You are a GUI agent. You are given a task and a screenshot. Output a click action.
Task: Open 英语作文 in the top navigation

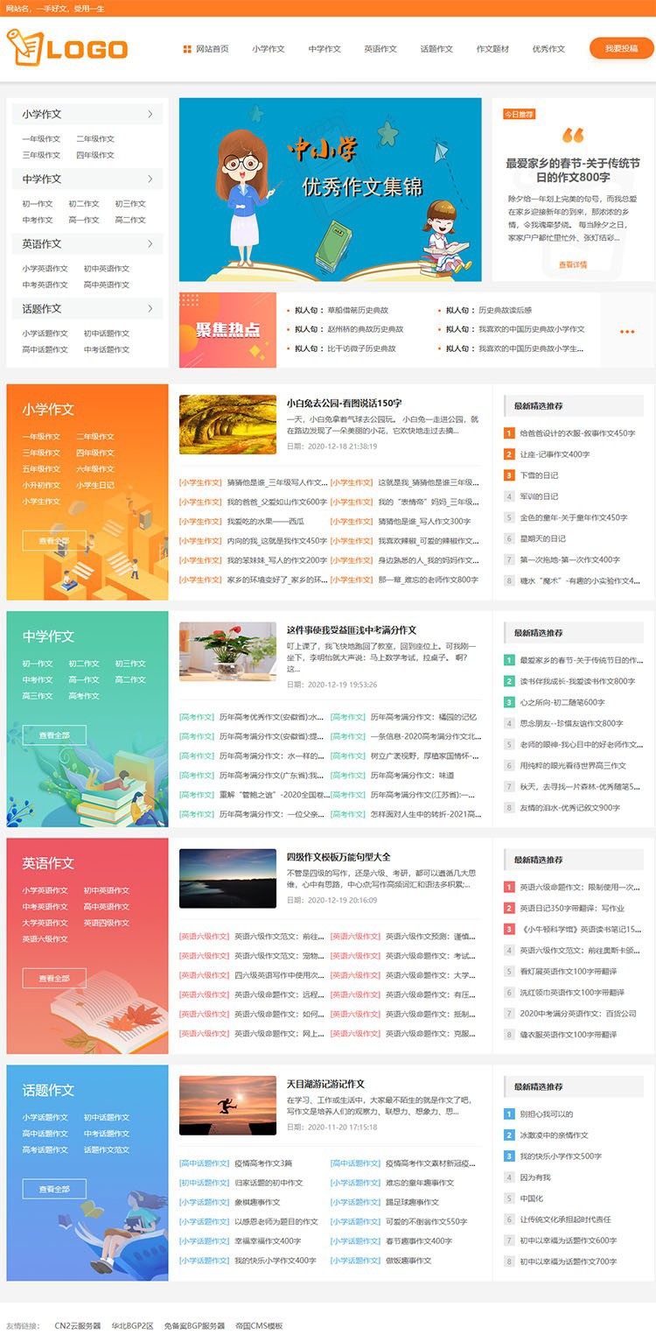tap(380, 49)
